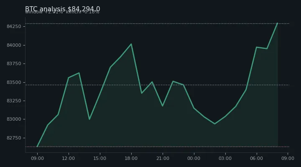301x167 pixels.
Task: Click the price line peak above 18:00
Action: 131,44
